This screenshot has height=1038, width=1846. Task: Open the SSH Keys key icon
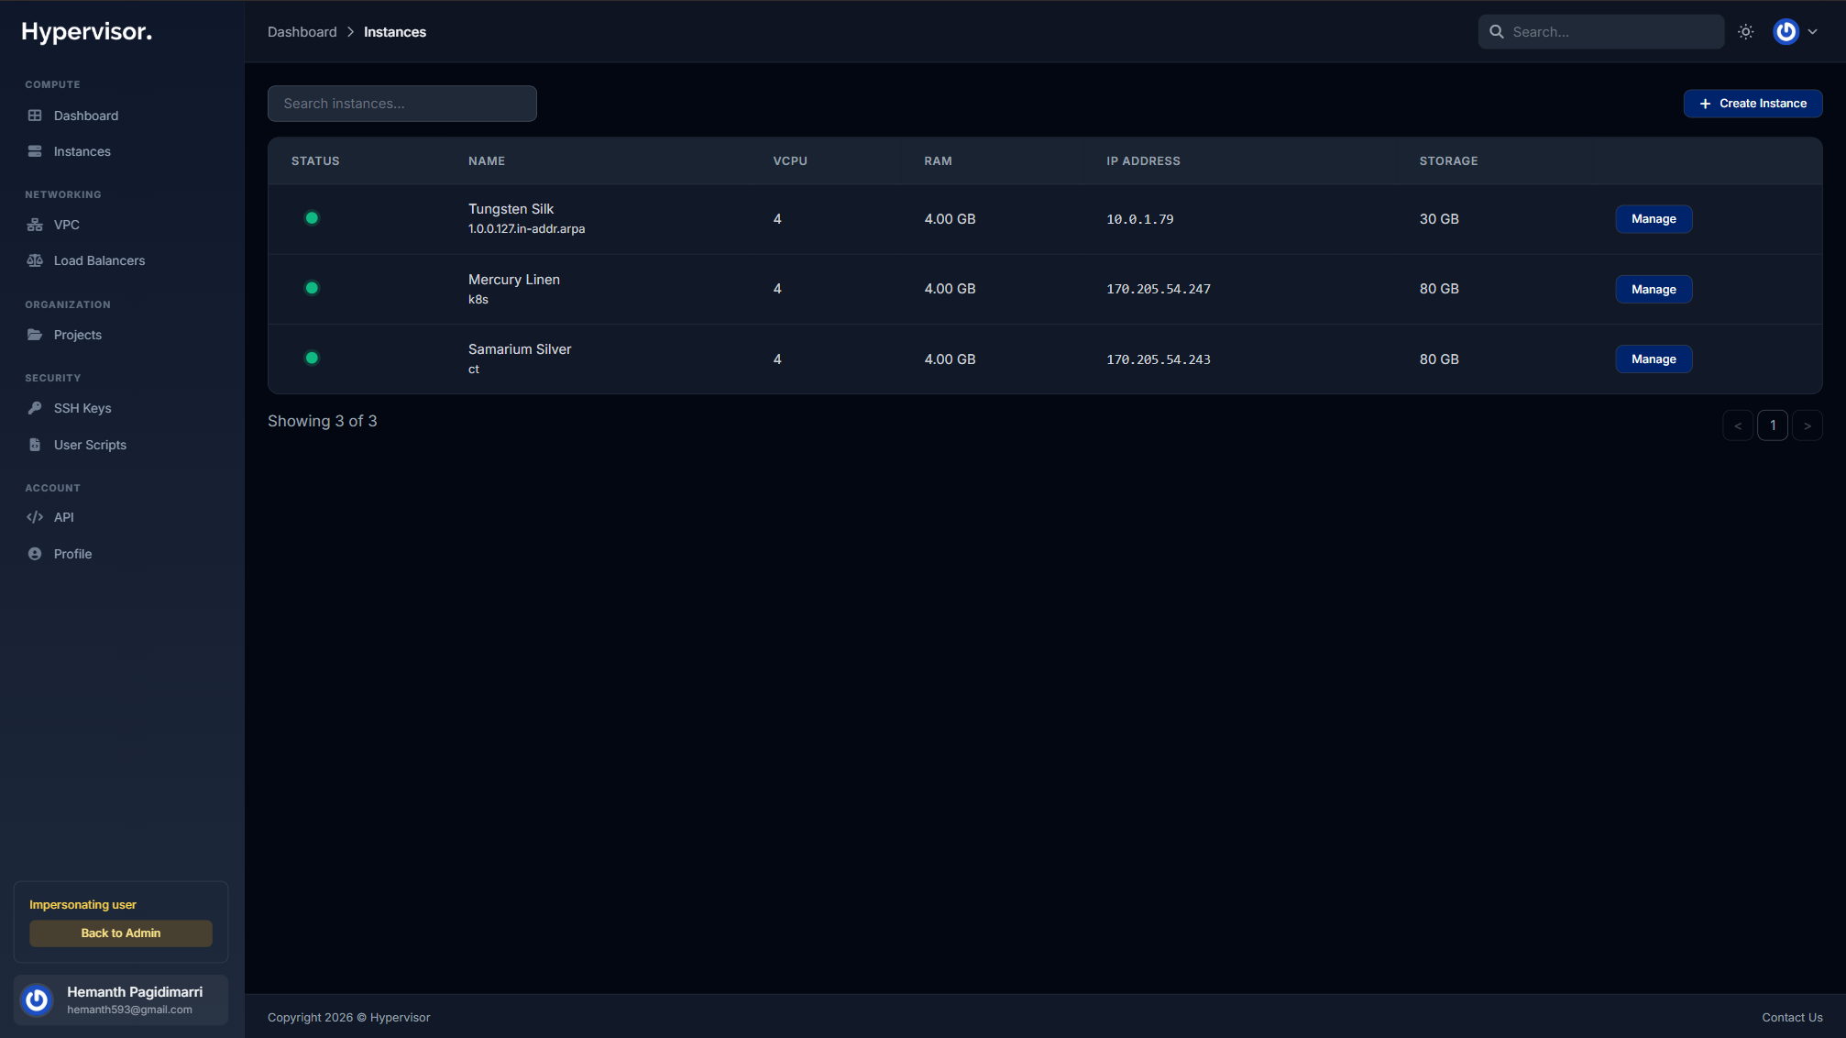click(34, 408)
